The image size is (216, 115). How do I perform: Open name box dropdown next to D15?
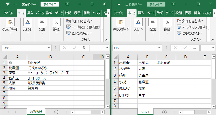[x=49, y=48]
